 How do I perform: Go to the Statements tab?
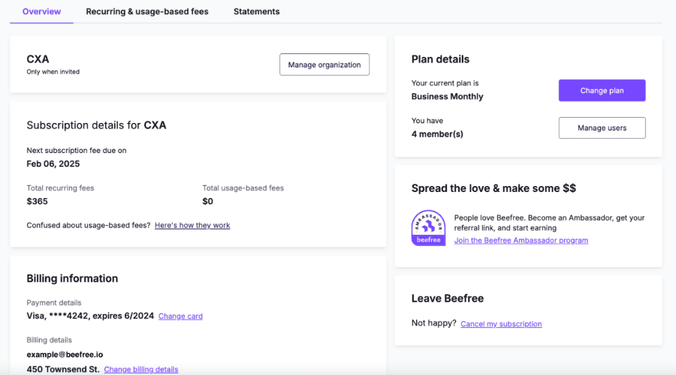click(256, 12)
